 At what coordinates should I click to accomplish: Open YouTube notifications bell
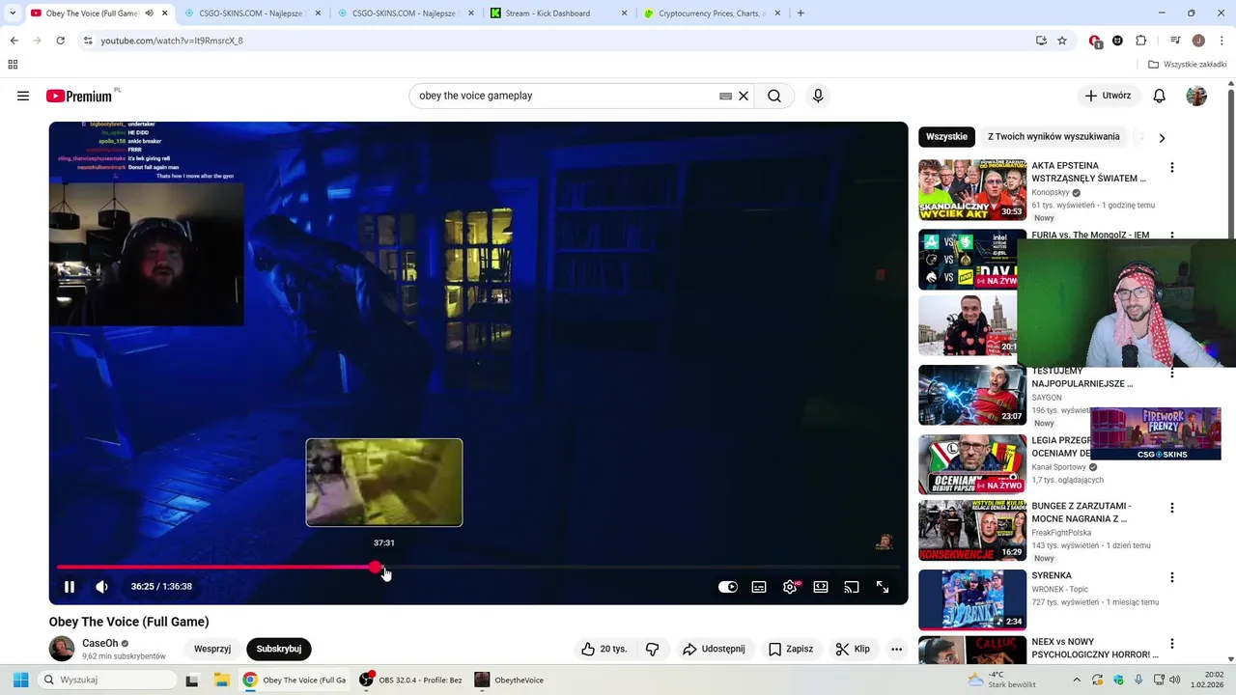pos(1159,96)
